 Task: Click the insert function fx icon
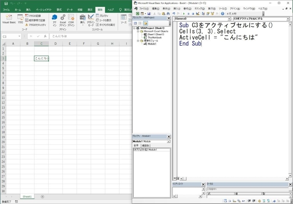point(45,36)
